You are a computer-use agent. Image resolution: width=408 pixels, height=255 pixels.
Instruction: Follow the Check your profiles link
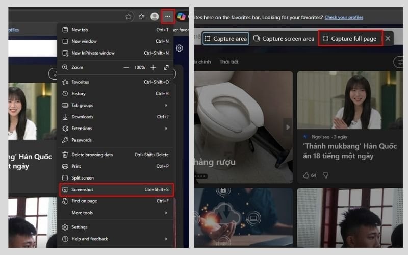click(x=344, y=17)
